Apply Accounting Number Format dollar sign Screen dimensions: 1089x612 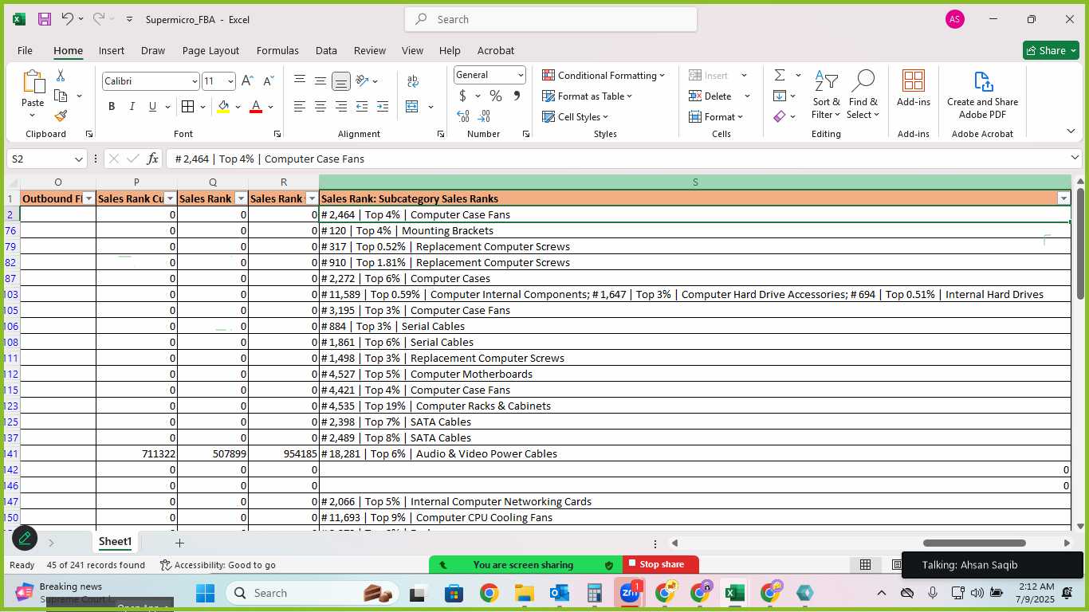pyautogui.click(x=462, y=96)
